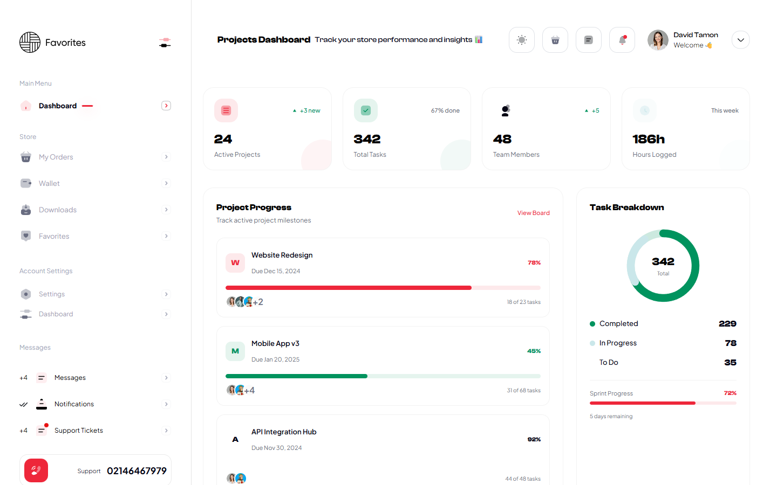777x485 pixels.
Task: Expand the David Tamon profile dropdown
Action: click(x=740, y=40)
